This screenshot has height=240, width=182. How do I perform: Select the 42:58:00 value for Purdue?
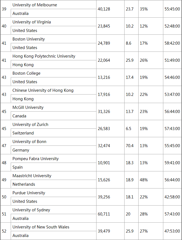[x=172, y=197]
